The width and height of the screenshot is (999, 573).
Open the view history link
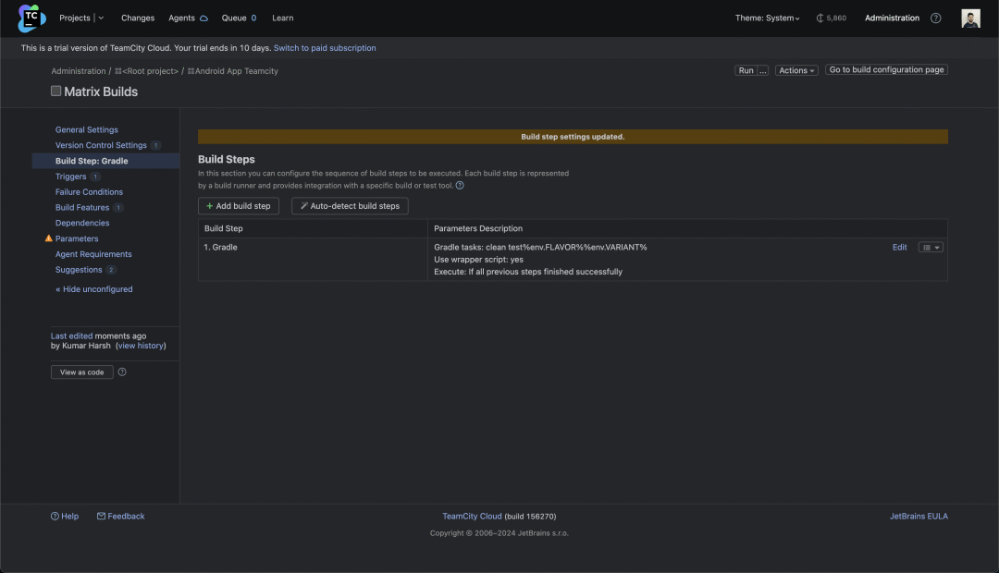coord(141,346)
